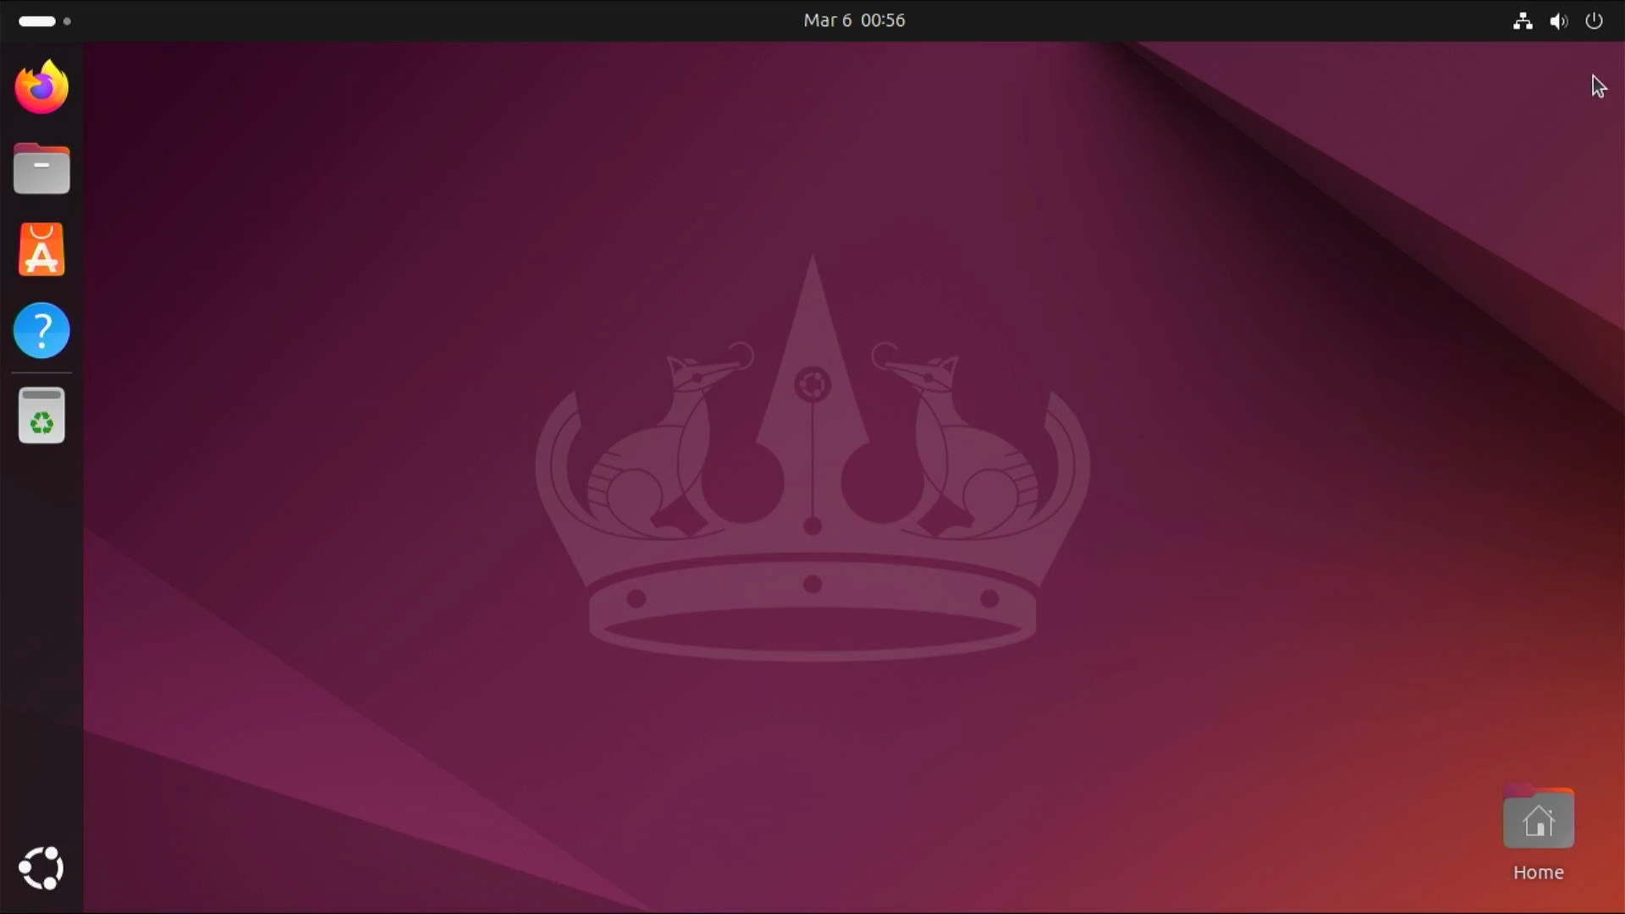This screenshot has height=914, width=1625.
Task: Open the Trash in the dock
Action: click(41, 416)
